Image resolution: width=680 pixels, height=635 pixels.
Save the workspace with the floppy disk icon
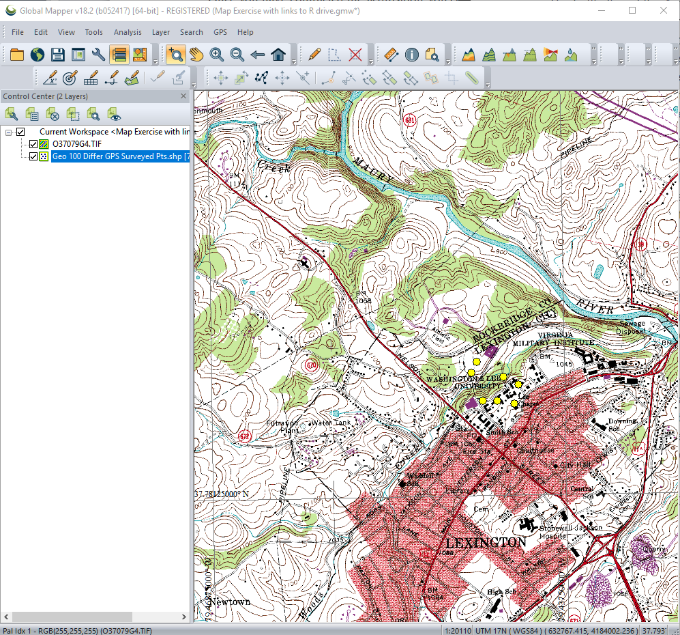click(58, 55)
